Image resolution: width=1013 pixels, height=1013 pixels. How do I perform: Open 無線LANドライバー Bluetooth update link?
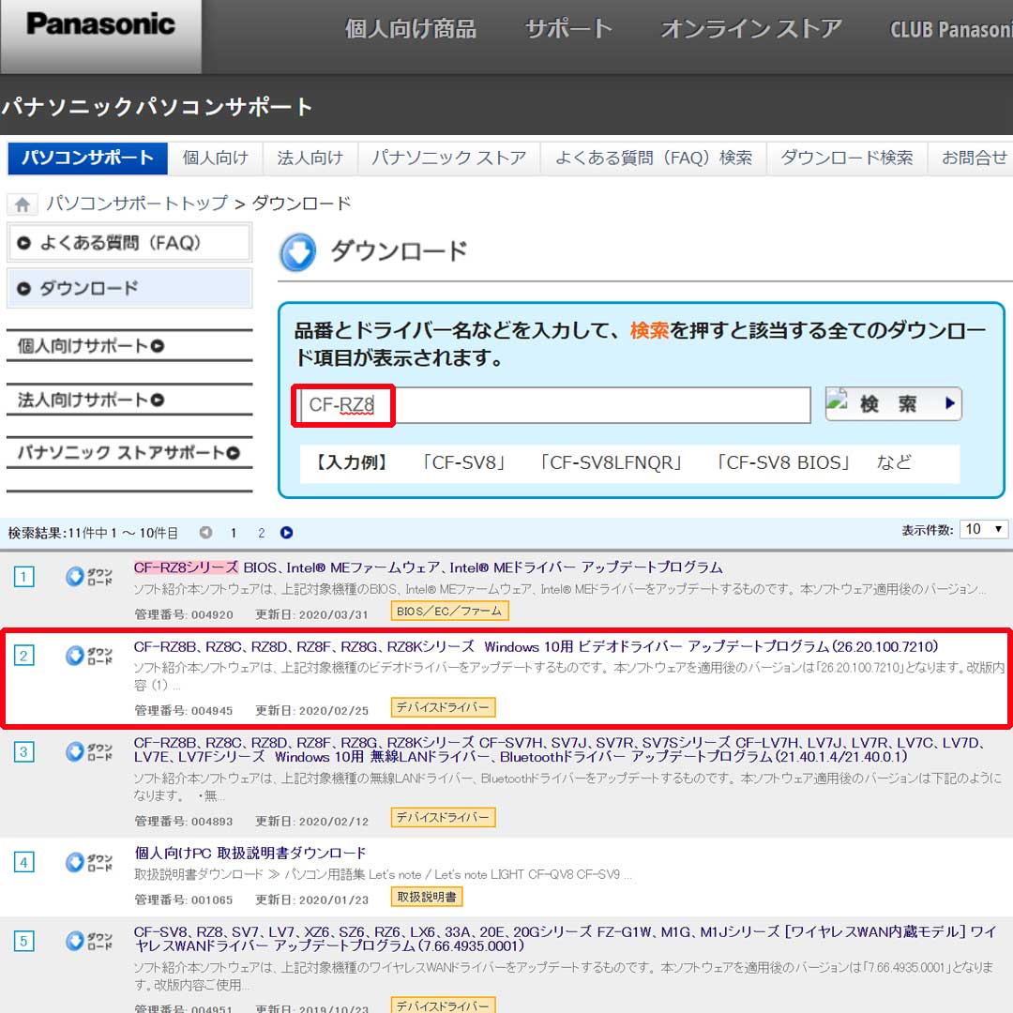click(x=559, y=749)
